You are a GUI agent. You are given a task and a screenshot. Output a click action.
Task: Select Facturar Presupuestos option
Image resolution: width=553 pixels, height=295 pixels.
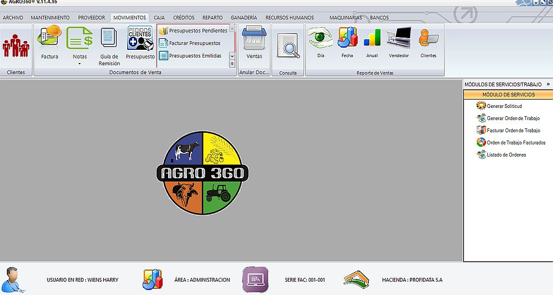point(190,43)
